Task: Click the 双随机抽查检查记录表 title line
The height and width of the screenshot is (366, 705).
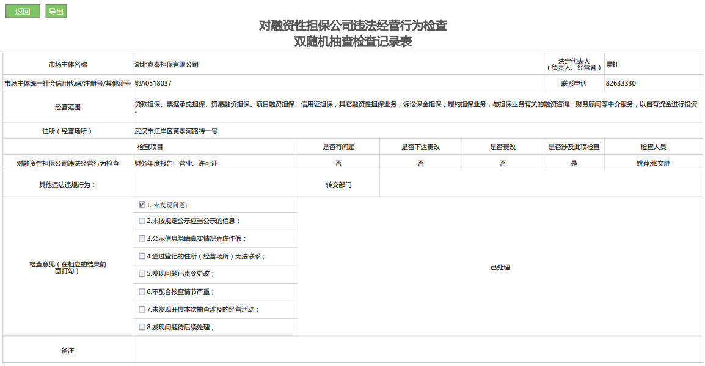Action: pos(353,42)
